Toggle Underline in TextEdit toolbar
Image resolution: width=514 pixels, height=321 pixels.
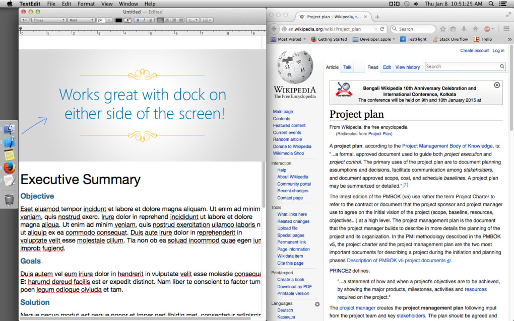tap(151, 20)
